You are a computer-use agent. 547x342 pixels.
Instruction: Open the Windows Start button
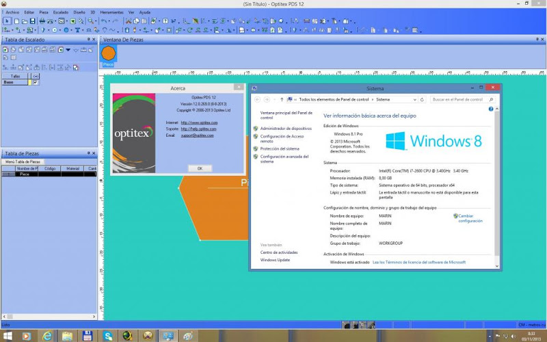(x=8, y=336)
